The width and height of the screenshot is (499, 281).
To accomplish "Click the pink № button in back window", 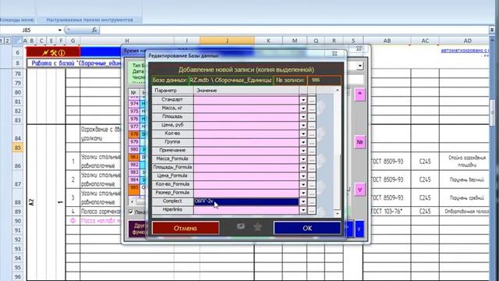I will click(x=359, y=142).
